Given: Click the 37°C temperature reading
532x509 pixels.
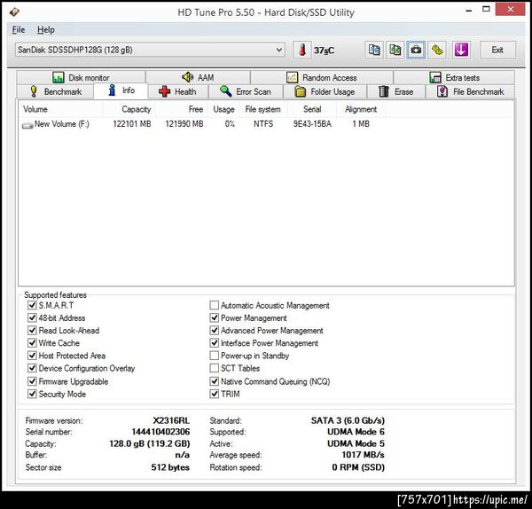Looking at the screenshot, I should 324,51.
